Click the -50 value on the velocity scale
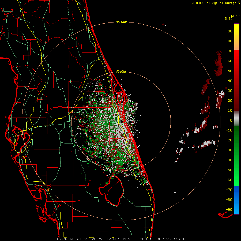Screen dimensions: 241x241 [x=229, y=170]
